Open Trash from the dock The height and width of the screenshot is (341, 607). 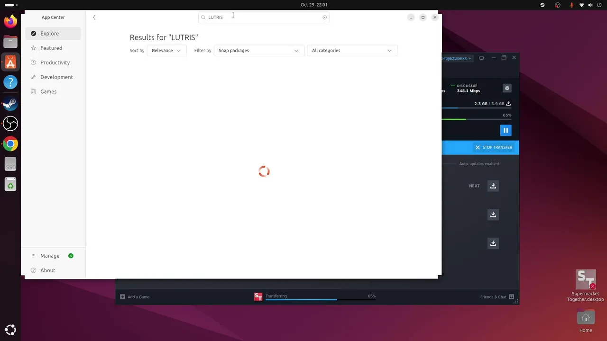pyautogui.click(x=10, y=185)
